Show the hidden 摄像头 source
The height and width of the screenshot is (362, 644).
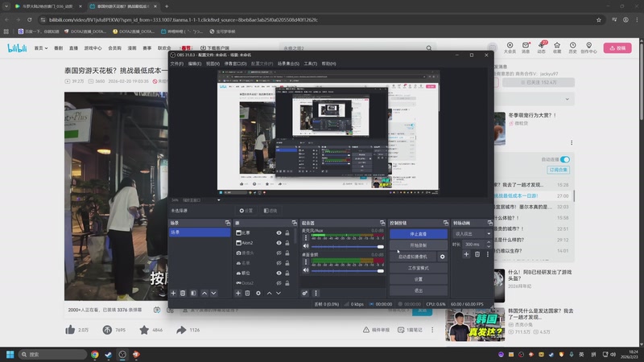(x=279, y=253)
